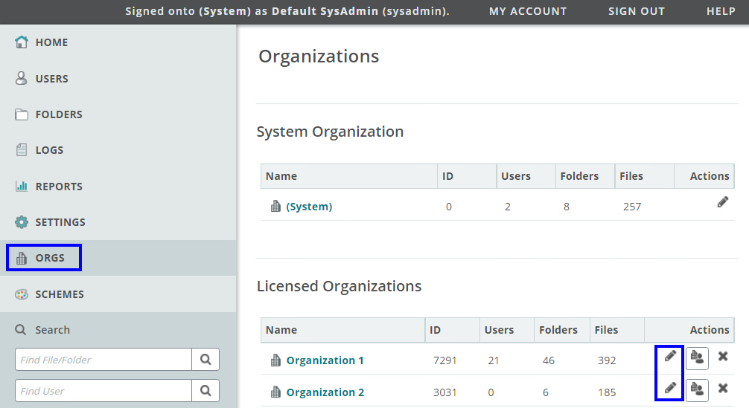The height and width of the screenshot is (408, 749).
Task: Click the Search label in the sidebar
Action: tap(53, 330)
